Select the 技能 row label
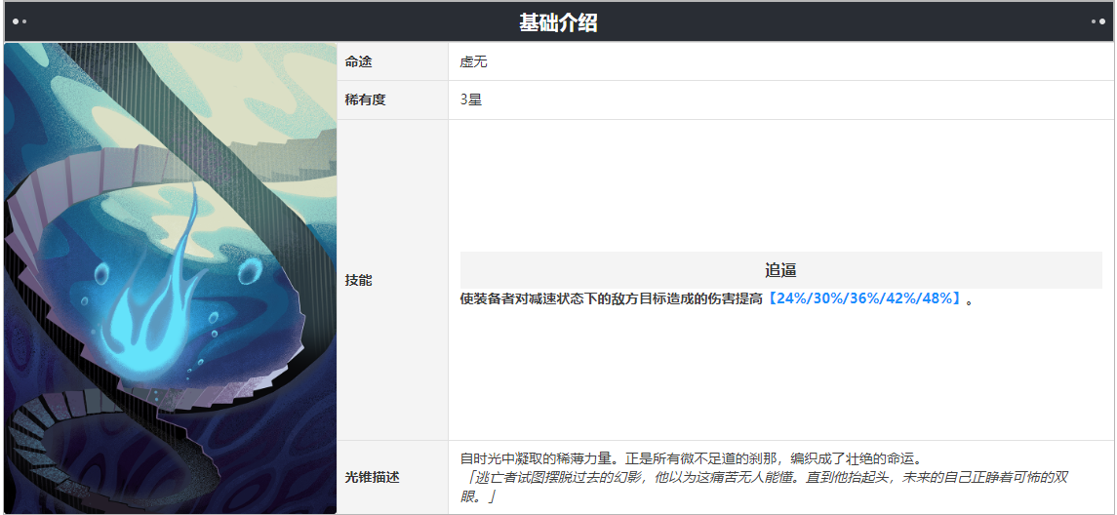This screenshot has height=515, width=1117. click(358, 281)
